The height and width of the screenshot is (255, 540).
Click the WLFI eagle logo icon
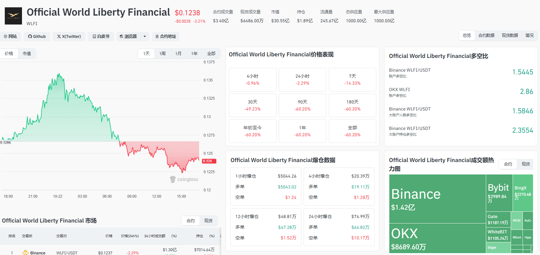[13, 16]
